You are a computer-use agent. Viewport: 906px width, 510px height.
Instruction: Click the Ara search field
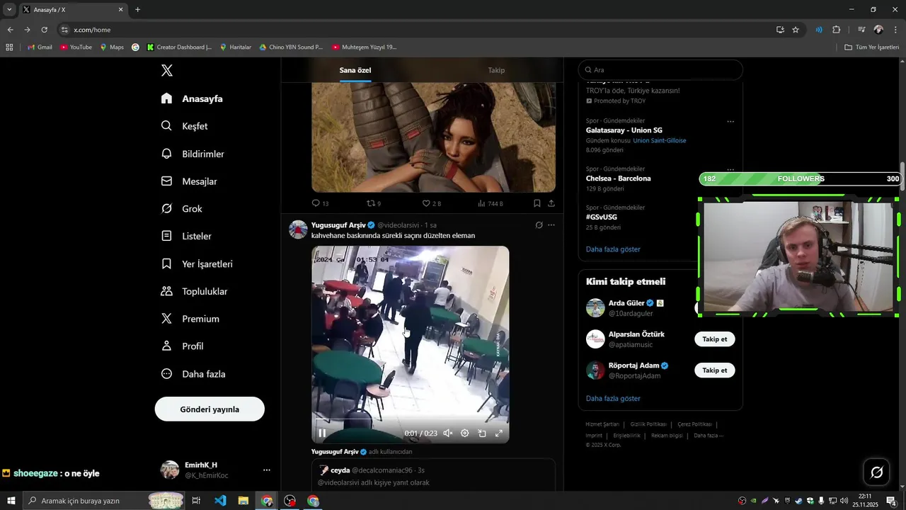point(660,70)
